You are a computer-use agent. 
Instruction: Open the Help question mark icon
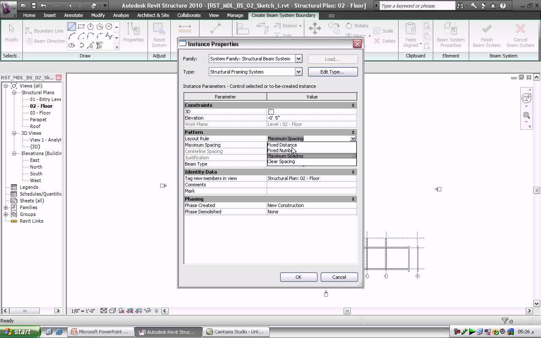pos(503,6)
